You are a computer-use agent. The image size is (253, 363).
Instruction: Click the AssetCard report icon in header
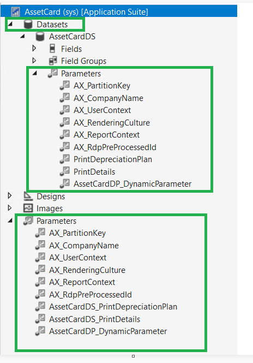(x=15, y=11)
